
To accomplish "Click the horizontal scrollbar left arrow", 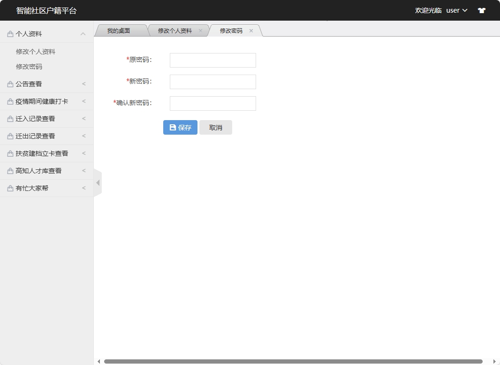I will (x=99, y=362).
